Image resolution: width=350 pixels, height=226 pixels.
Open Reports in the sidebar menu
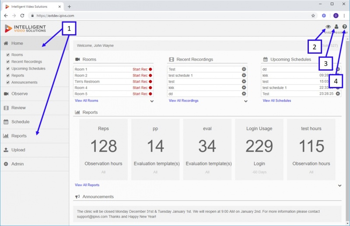click(x=35, y=136)
